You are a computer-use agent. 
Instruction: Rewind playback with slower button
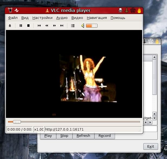pyautogui.click(x=47, y=25)
